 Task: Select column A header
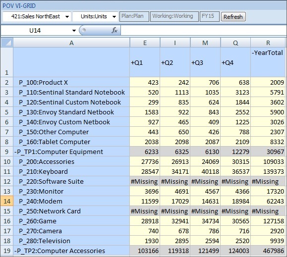[71, 43]
